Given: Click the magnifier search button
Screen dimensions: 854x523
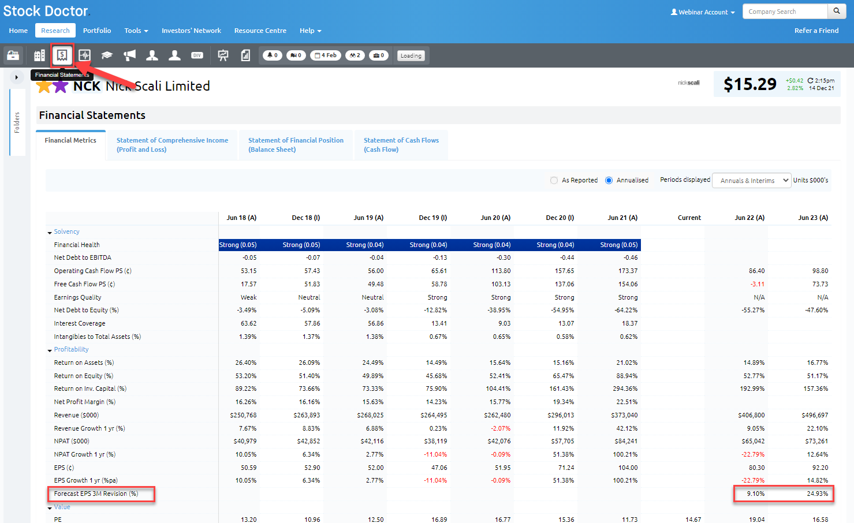Looking at the screenshot, I should point(836,11).
